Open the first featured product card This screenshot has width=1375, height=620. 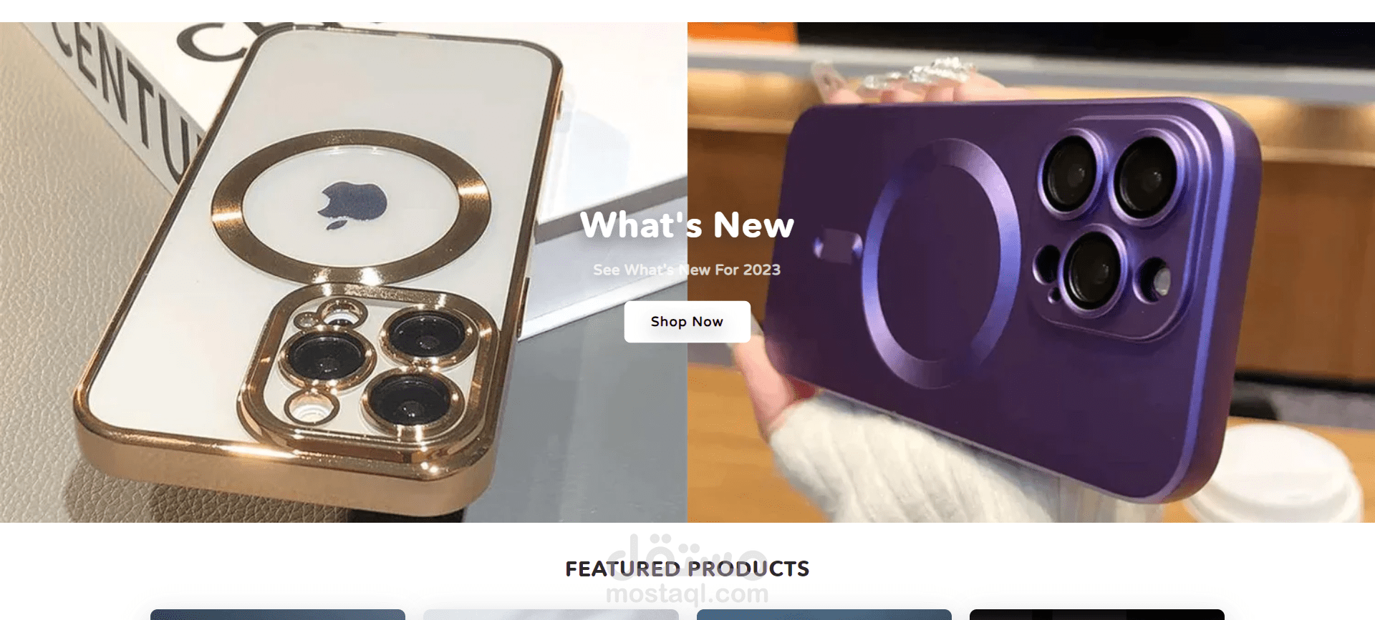(x=278, y=614)
